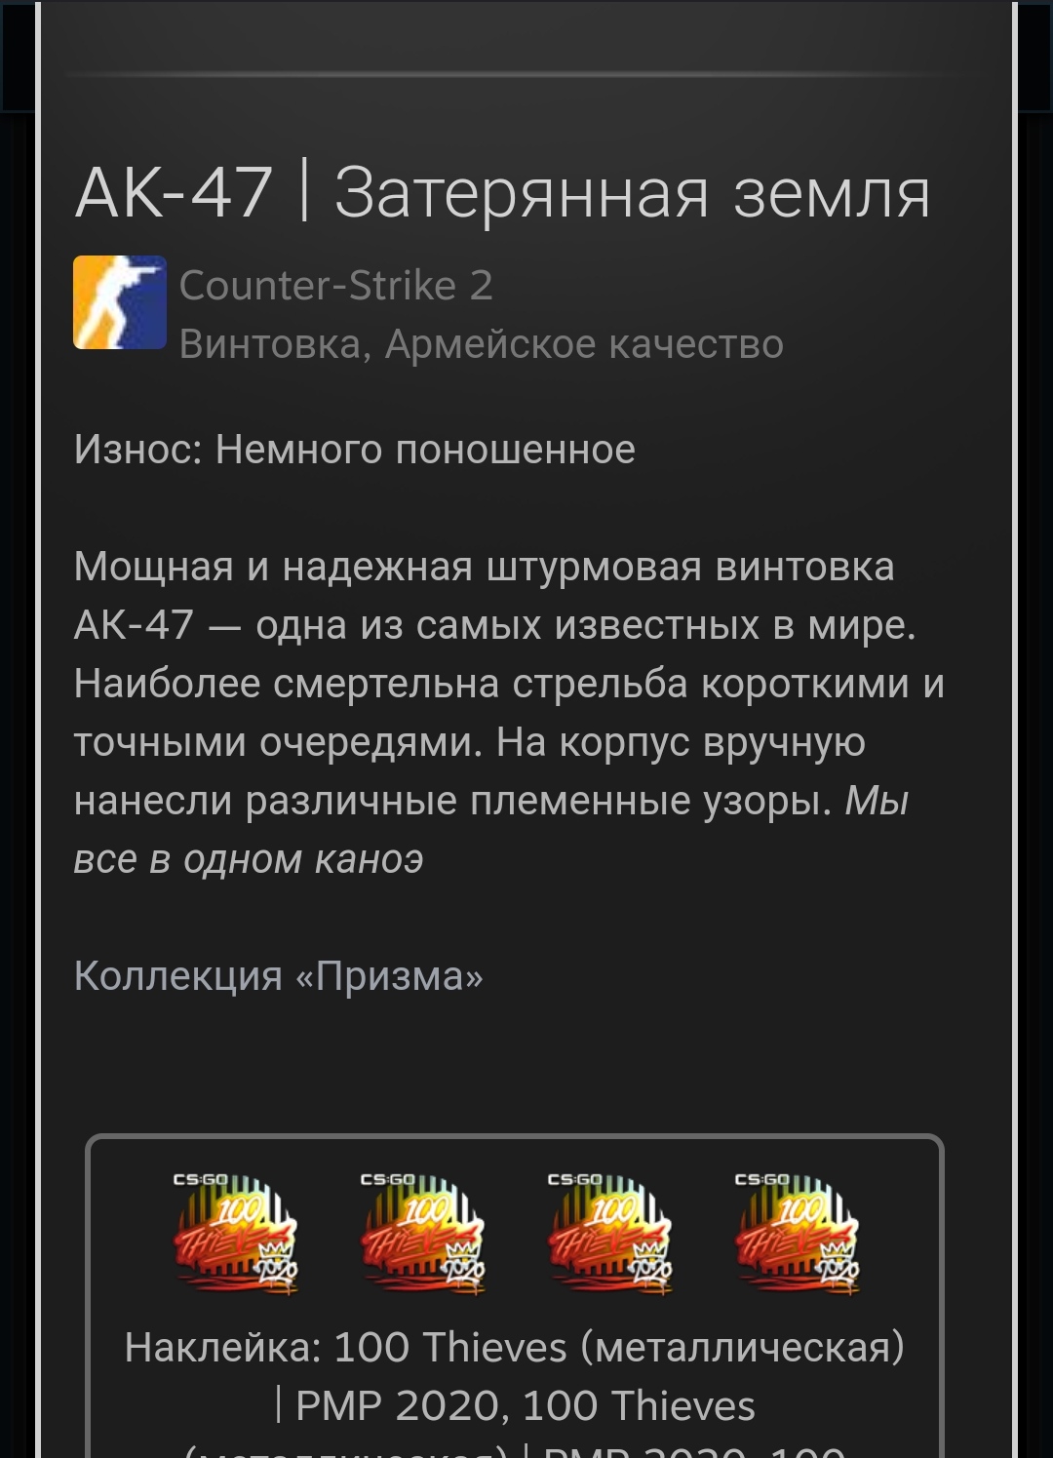The height and width of the screenshot is (1458, 1053).
Task: Click the line ending стрельба короткими и
Action: 509,684
